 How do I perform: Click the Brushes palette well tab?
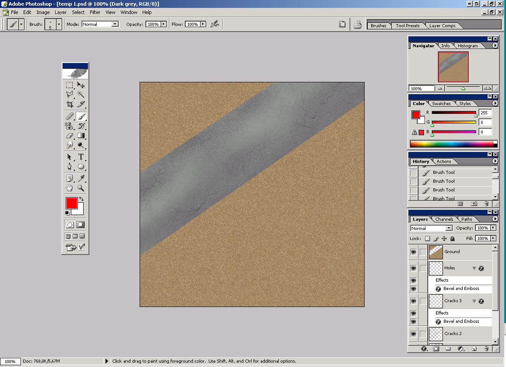click(379, 25)
